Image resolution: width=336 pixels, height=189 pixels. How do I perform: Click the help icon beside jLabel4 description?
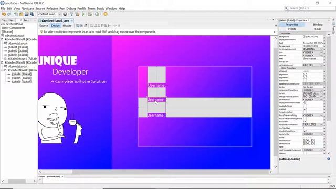point(329,159)
